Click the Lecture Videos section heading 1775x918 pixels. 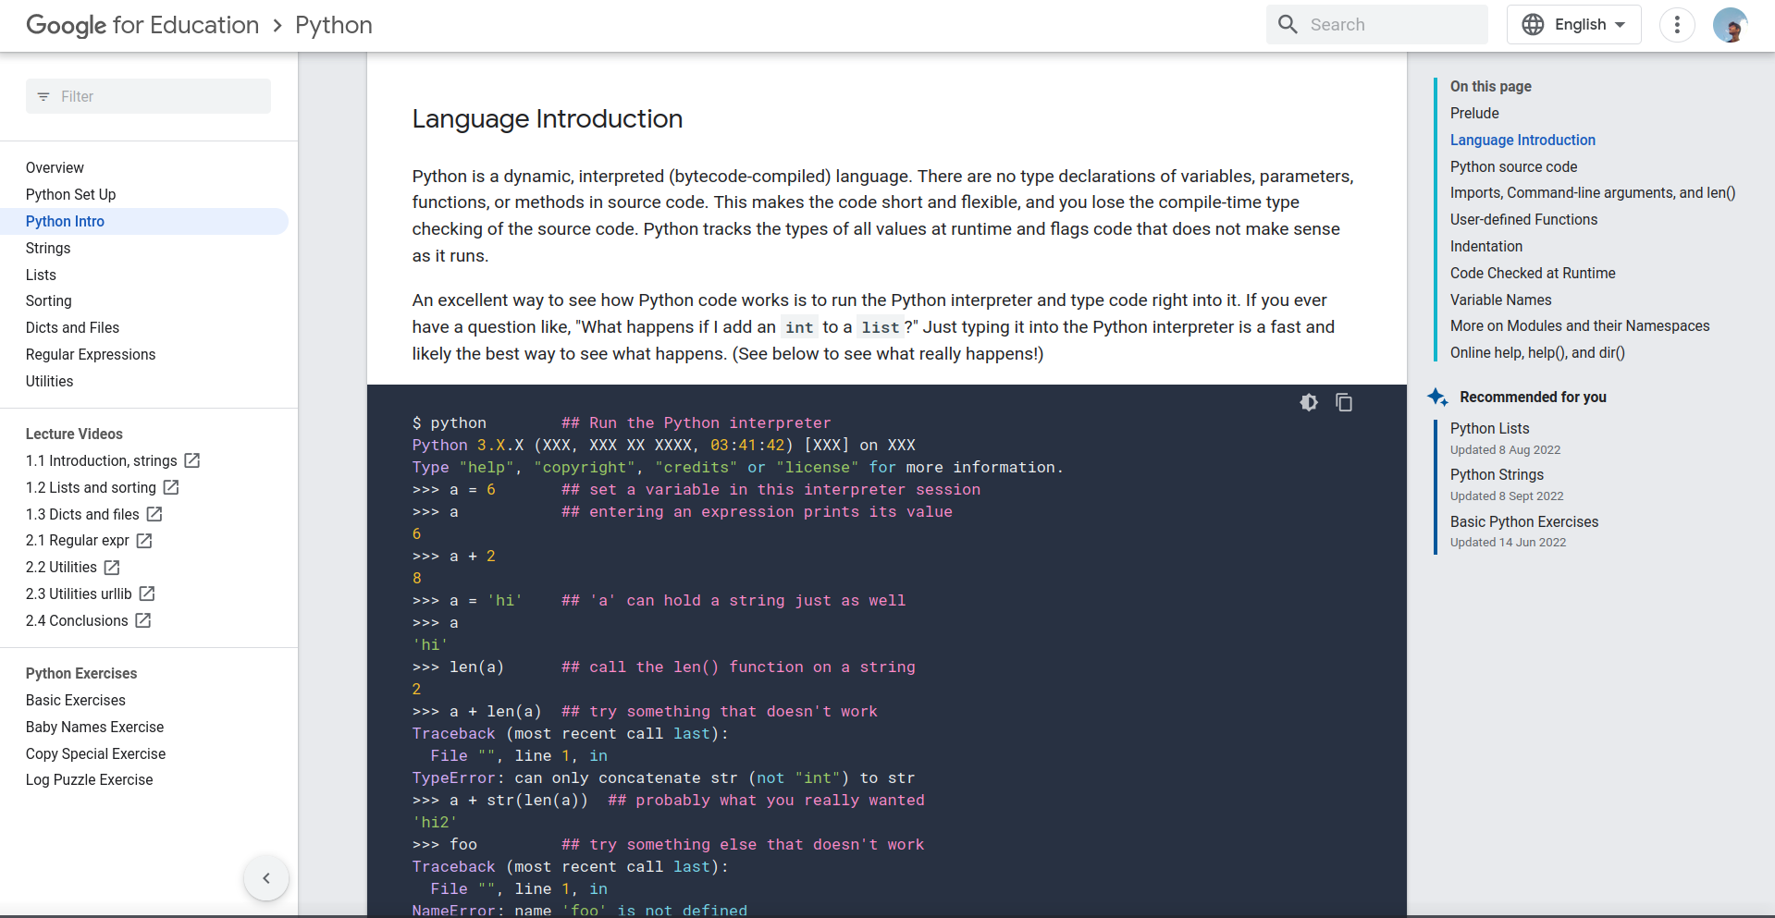pyautogui.click(x=74, y=434)
